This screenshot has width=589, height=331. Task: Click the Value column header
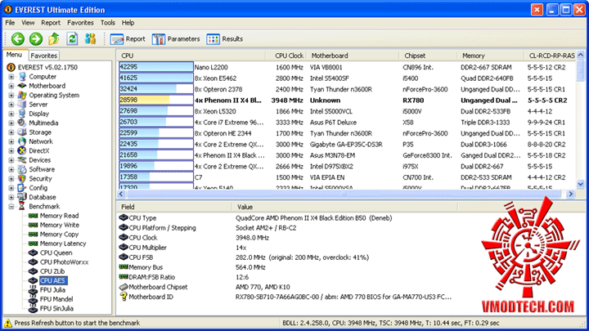[x=345, y=207]
